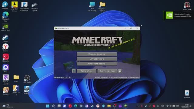Open clock and date at 17:29

pyautogui.click(x=185, y=106)
